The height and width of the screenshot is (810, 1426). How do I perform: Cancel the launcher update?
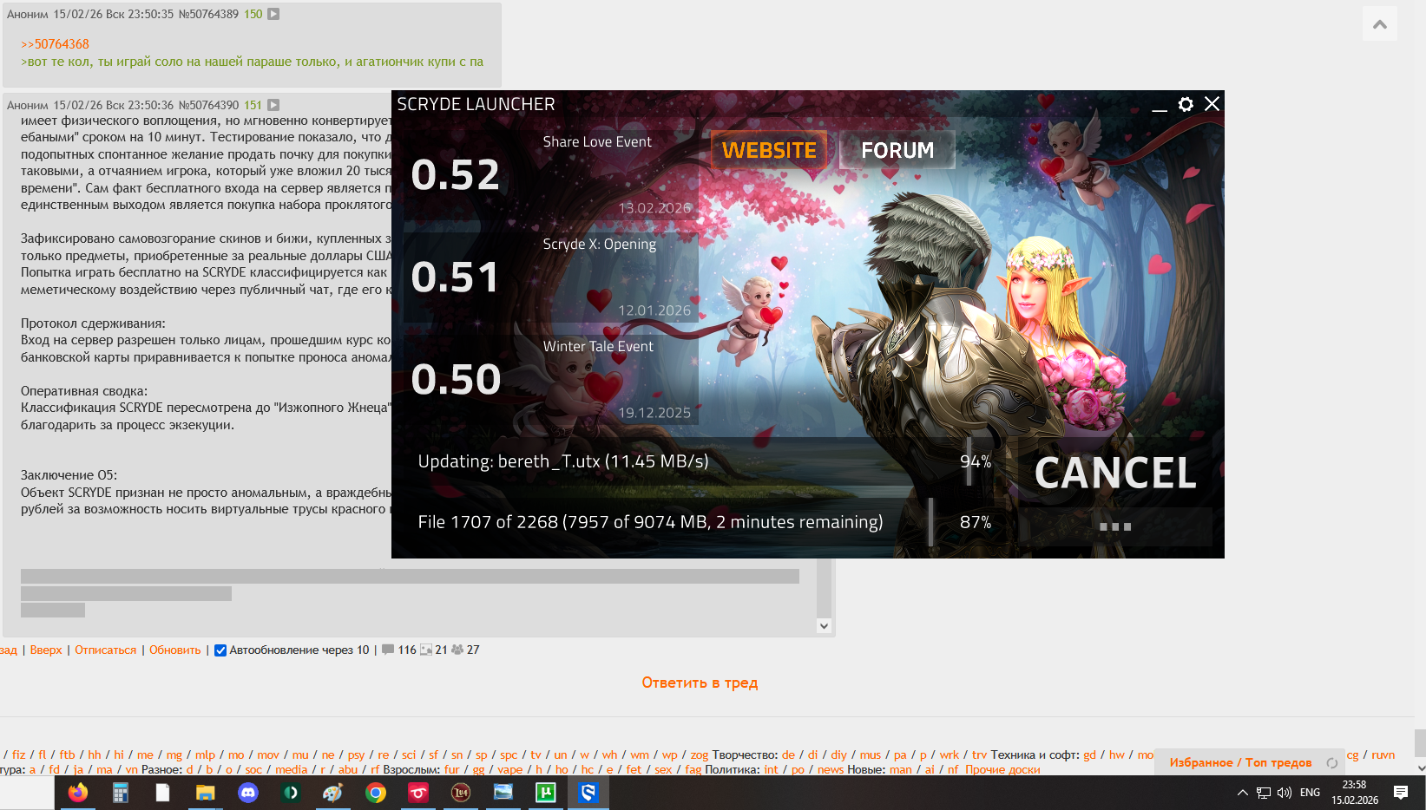(x=1115, y=474)
